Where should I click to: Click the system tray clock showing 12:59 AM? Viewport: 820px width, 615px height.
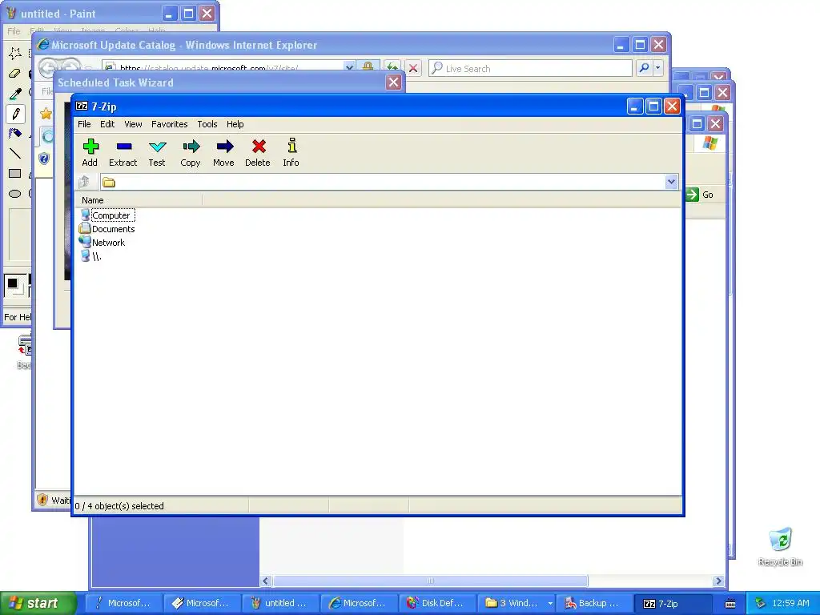point(790,603)
